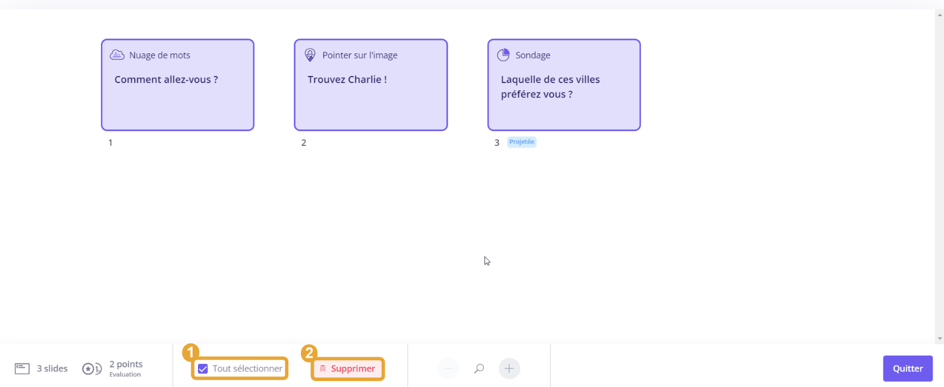Click the '2 points Evaluation' label

click(x=126, y=369)
